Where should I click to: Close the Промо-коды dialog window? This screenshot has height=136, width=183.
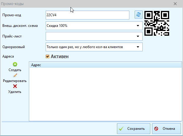[175, 4]
